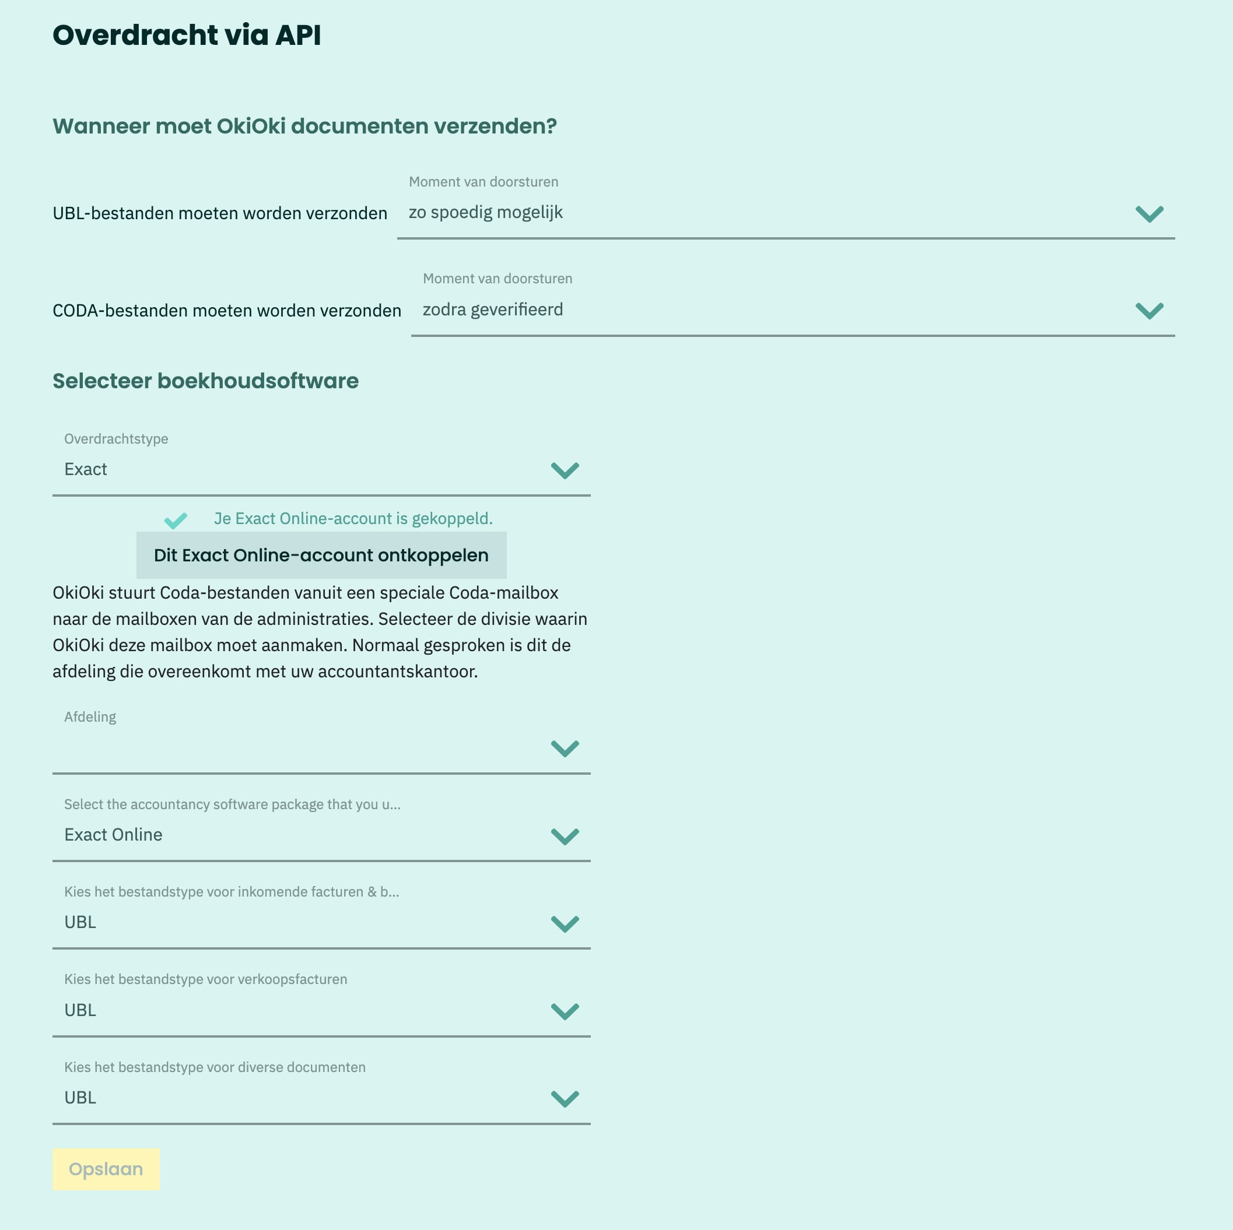Expand the Overdrachtstype dropdown showing Exact
Image resolution: width=1233 pixels, height=1230 pixels.
click(321, 461)
